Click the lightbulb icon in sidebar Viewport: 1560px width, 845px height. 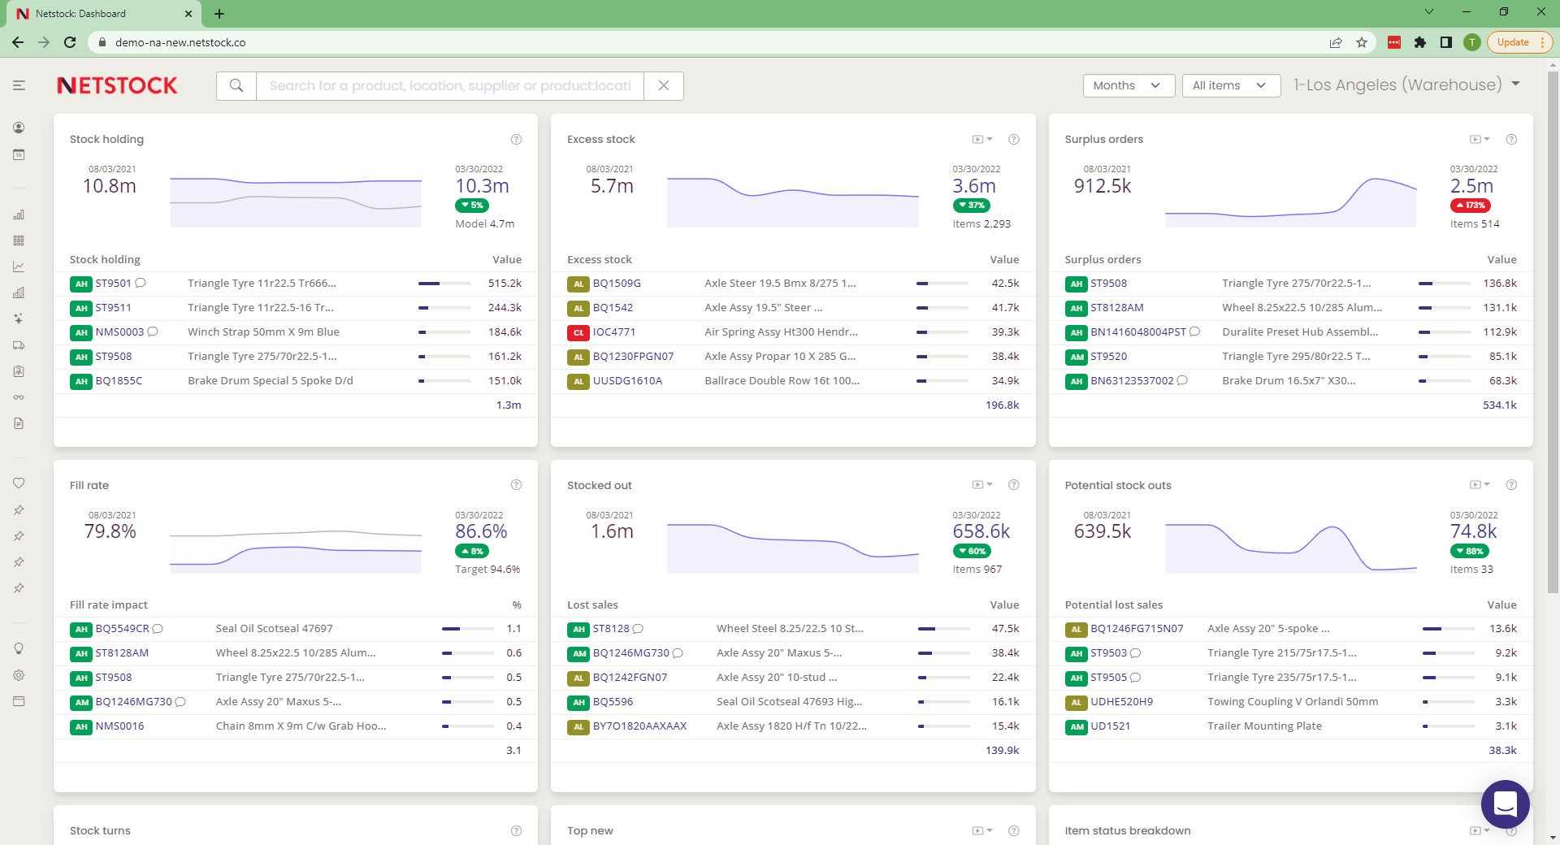[x=19, y=648]
